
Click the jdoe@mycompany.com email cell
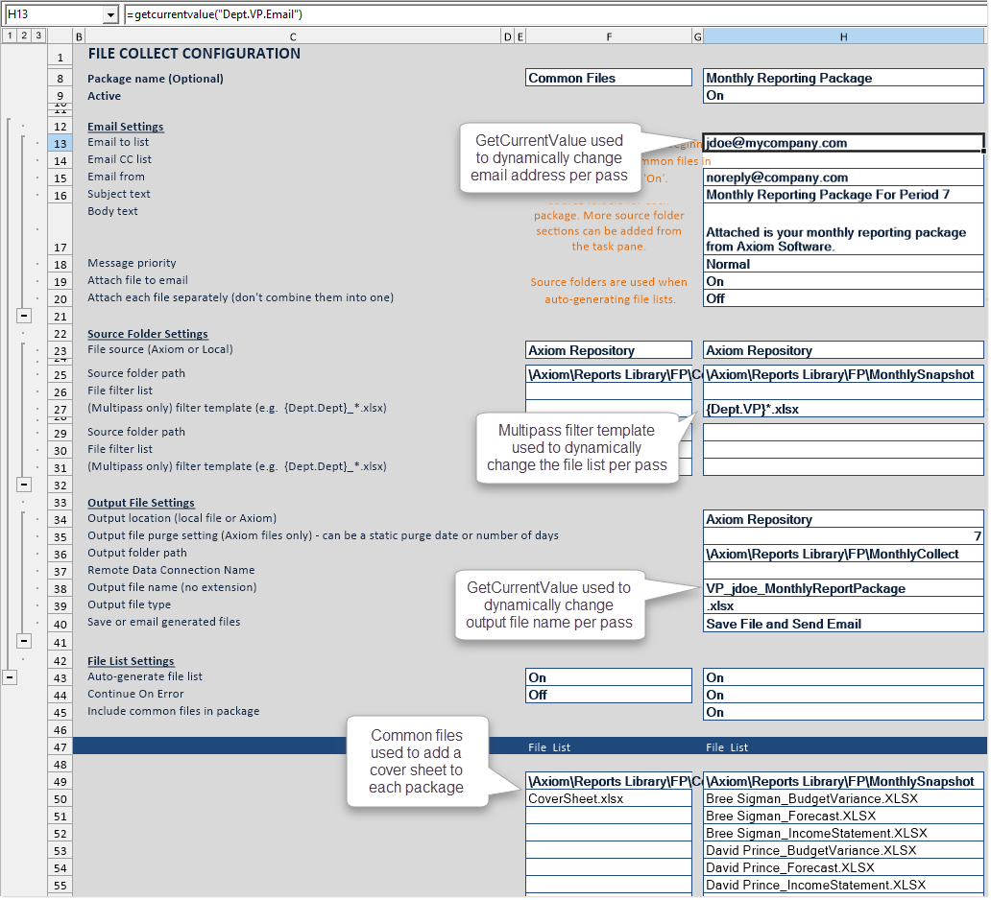point(843,143)
